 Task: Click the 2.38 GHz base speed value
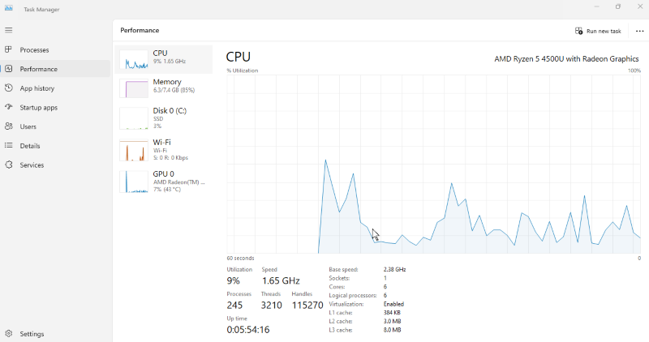tap(394, 269)
